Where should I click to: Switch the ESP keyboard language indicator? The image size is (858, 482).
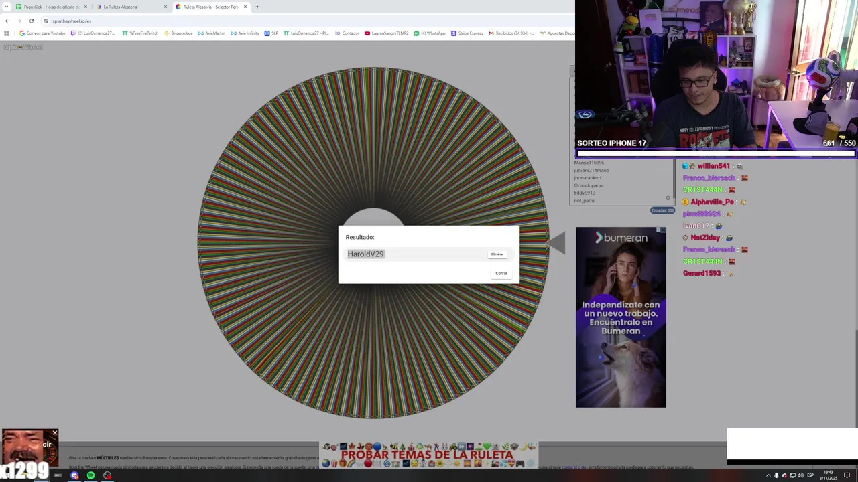coord(810,475)
